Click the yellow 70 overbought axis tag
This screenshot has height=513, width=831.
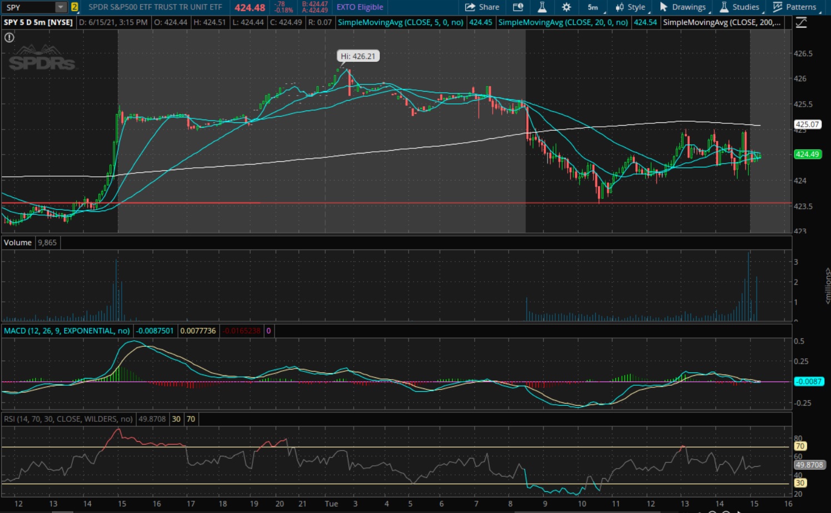point(800,446)
